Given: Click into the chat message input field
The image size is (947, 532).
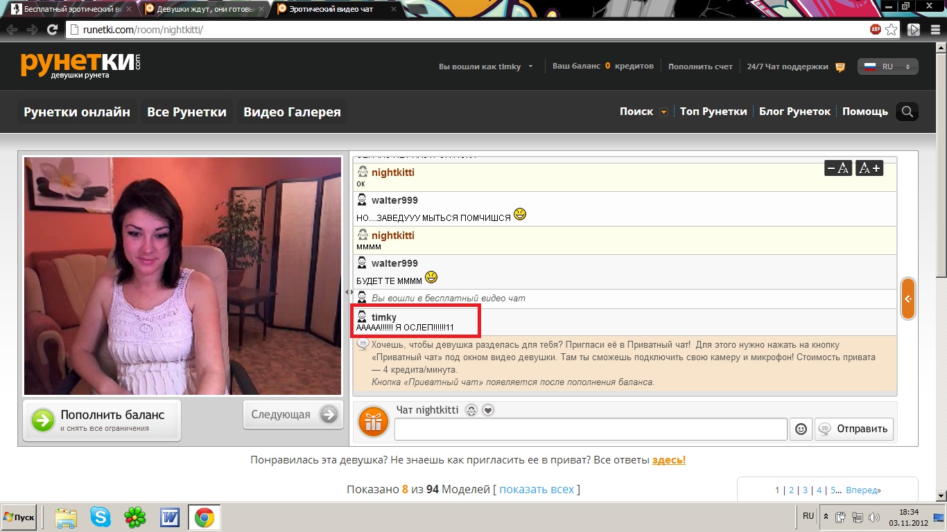Looking at the screenshot, I should click(x=591, y=429).
